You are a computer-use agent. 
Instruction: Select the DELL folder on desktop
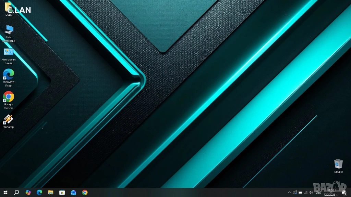[8, 8]
